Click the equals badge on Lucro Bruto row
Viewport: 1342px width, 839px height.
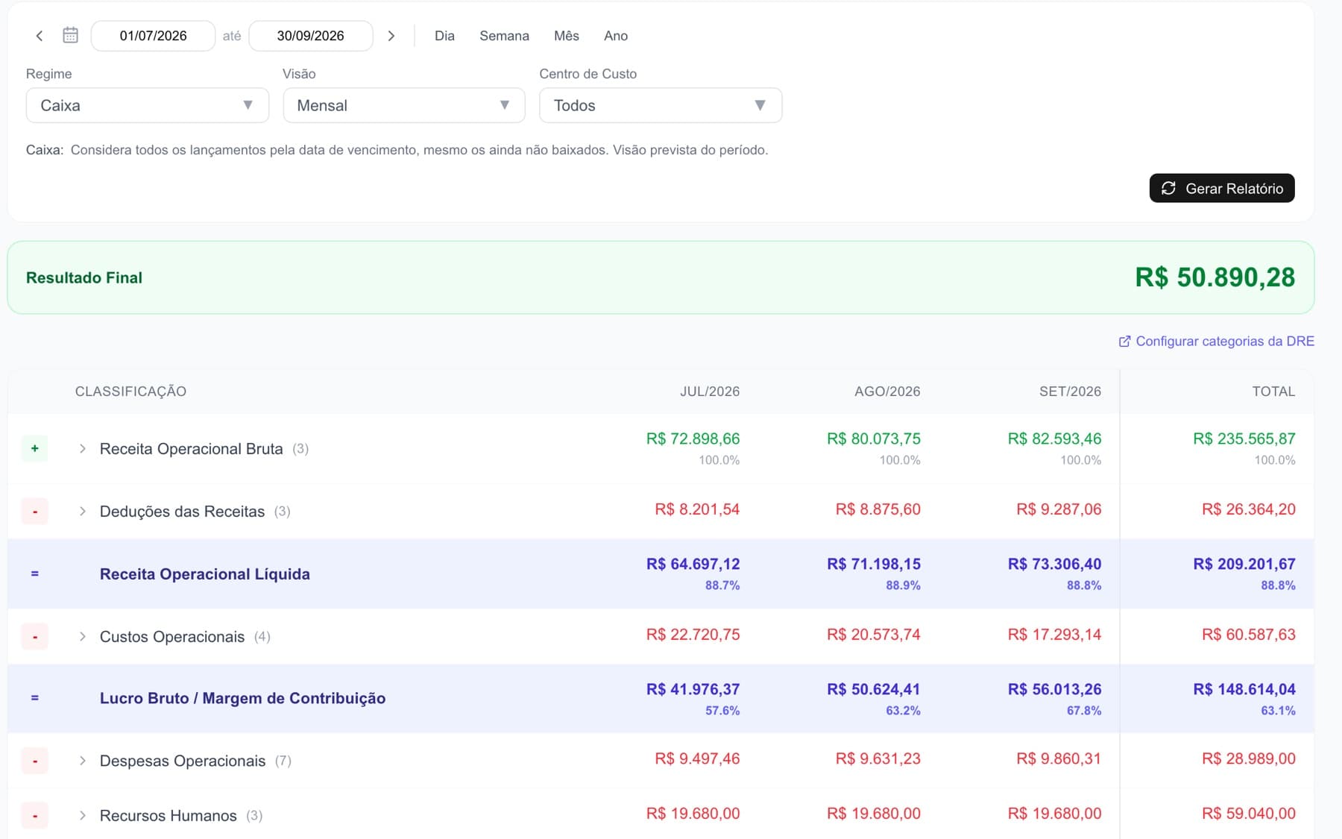[x=35, y=698]
